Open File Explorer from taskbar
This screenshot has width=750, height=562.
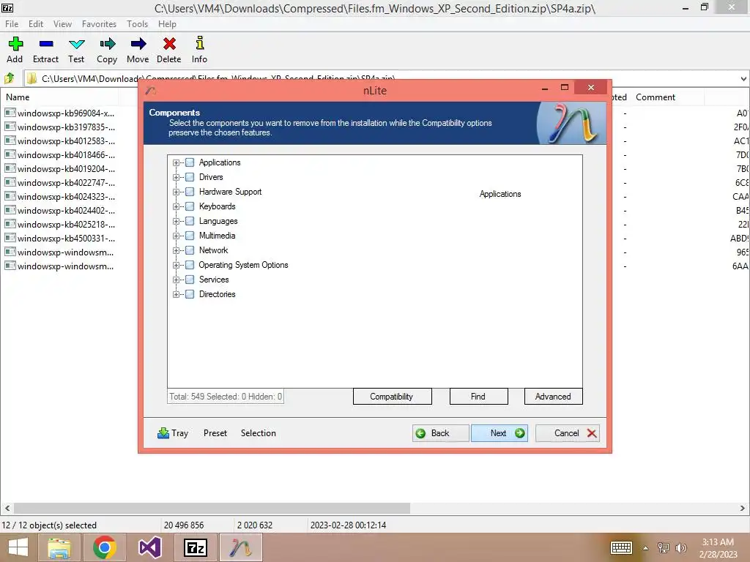[59, 547]
